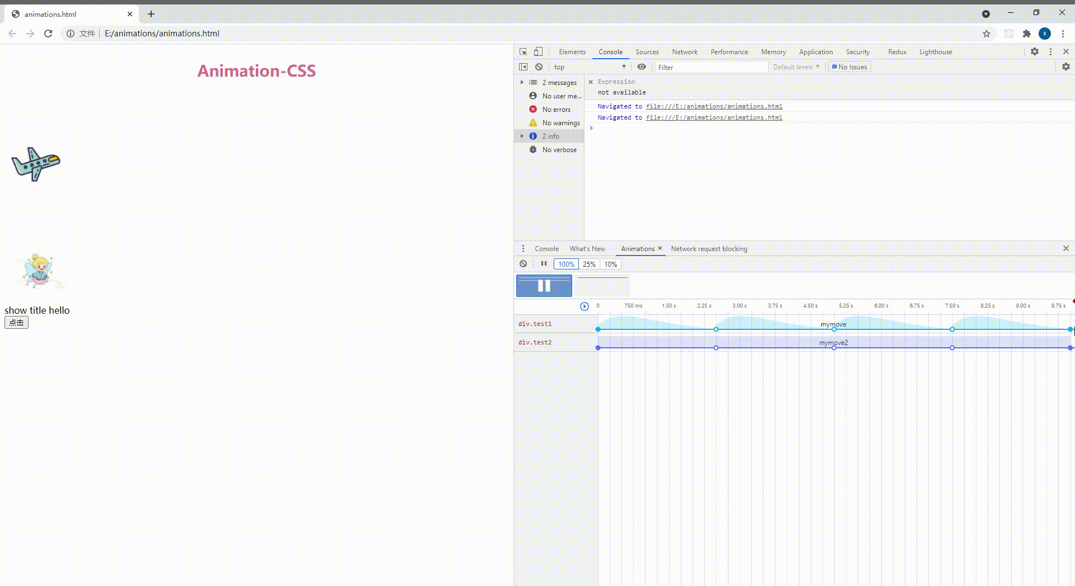Close the DevTools panel
Viewport: 1075px width, 586px height.
point(1066,51)
